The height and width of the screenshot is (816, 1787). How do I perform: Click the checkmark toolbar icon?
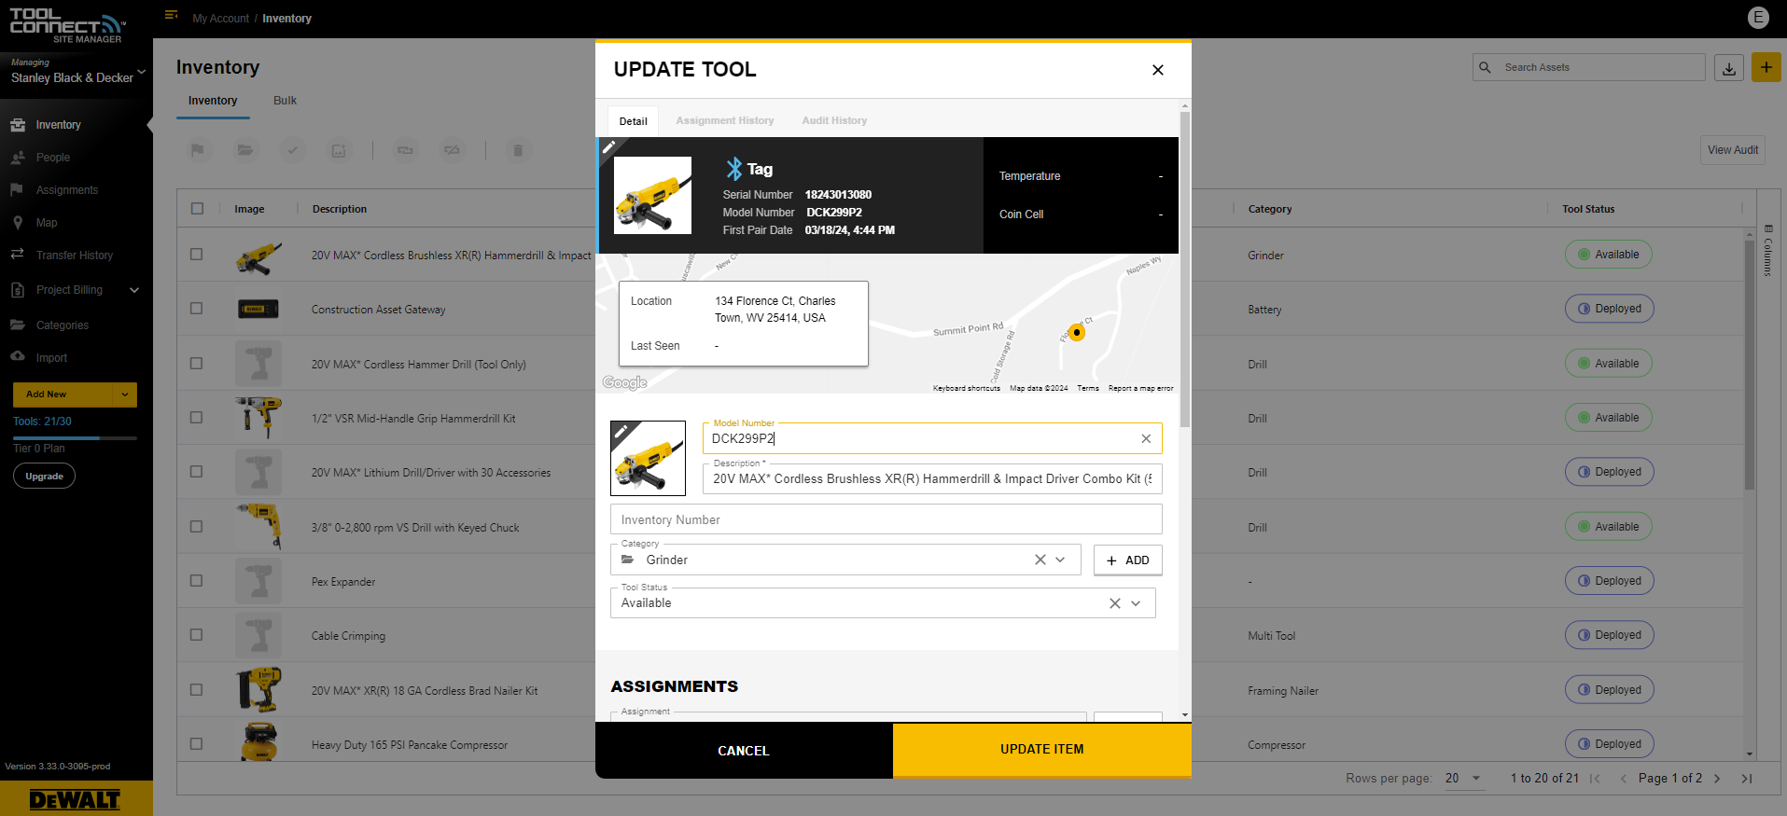click(293, 150)
